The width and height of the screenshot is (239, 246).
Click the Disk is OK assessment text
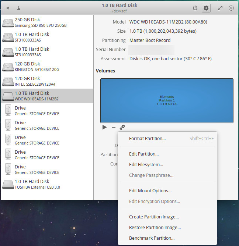[170, 59]
